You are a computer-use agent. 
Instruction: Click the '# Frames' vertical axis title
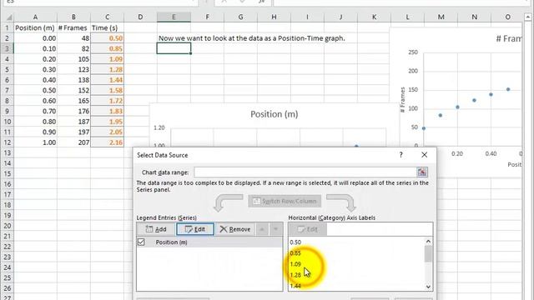tap(402, 100)
